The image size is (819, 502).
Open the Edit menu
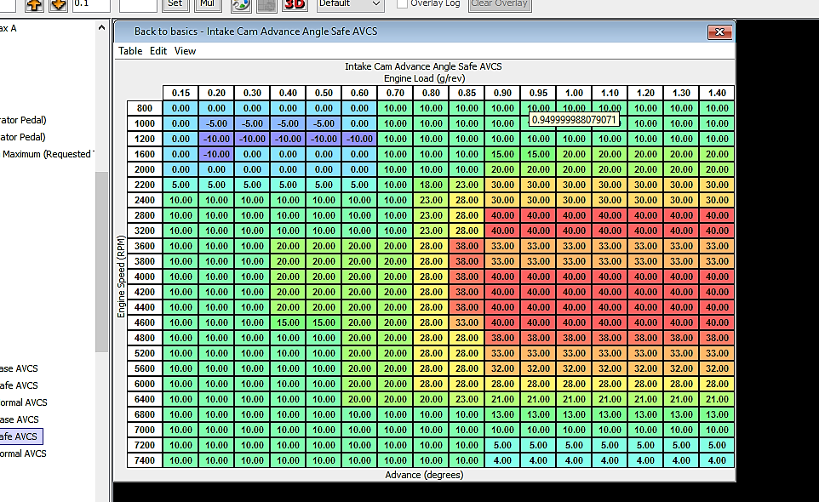pos(158,51)
